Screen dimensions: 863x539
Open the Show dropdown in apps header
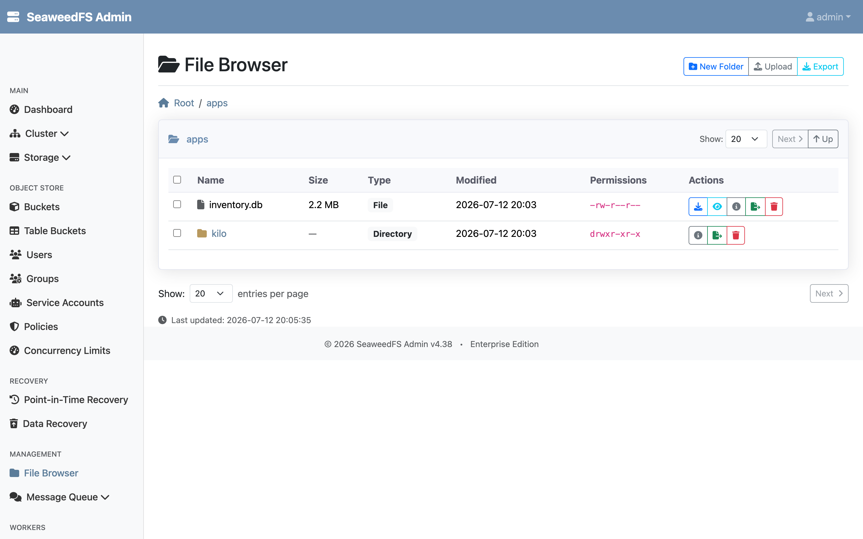coord(746,139)
